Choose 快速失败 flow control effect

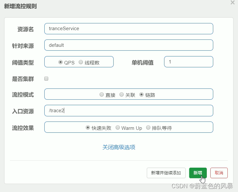88,128
